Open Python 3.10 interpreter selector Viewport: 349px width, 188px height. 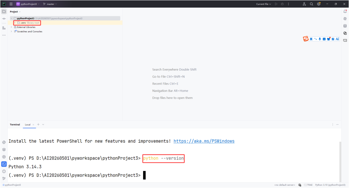tap(330, 185)
